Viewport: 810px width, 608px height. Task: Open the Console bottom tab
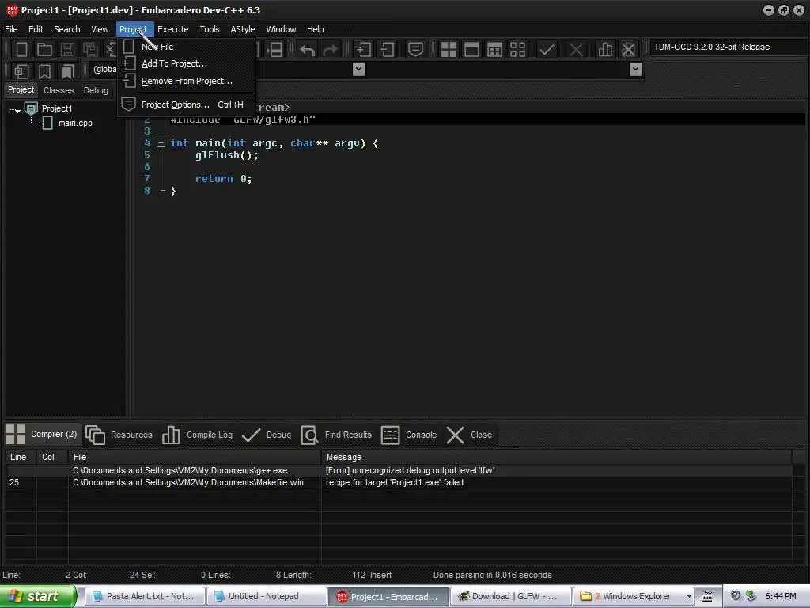409,435
